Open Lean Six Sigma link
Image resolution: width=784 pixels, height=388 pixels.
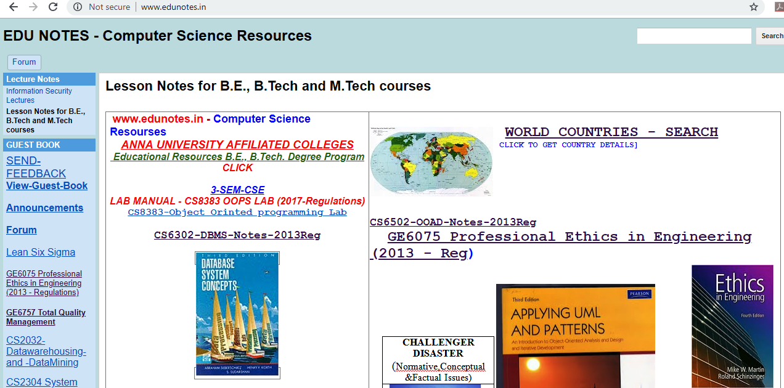(41, 252)
